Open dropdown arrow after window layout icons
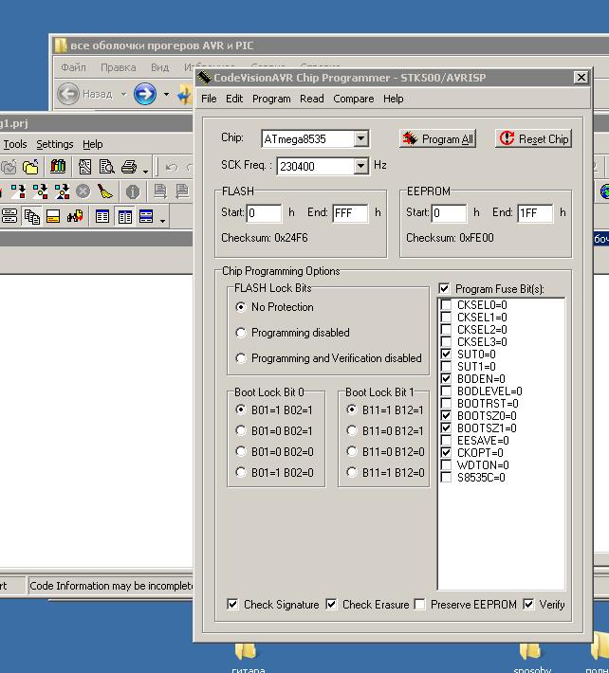Screen dimensions: 609x673 pyautogui.click(x=162, y=221)
